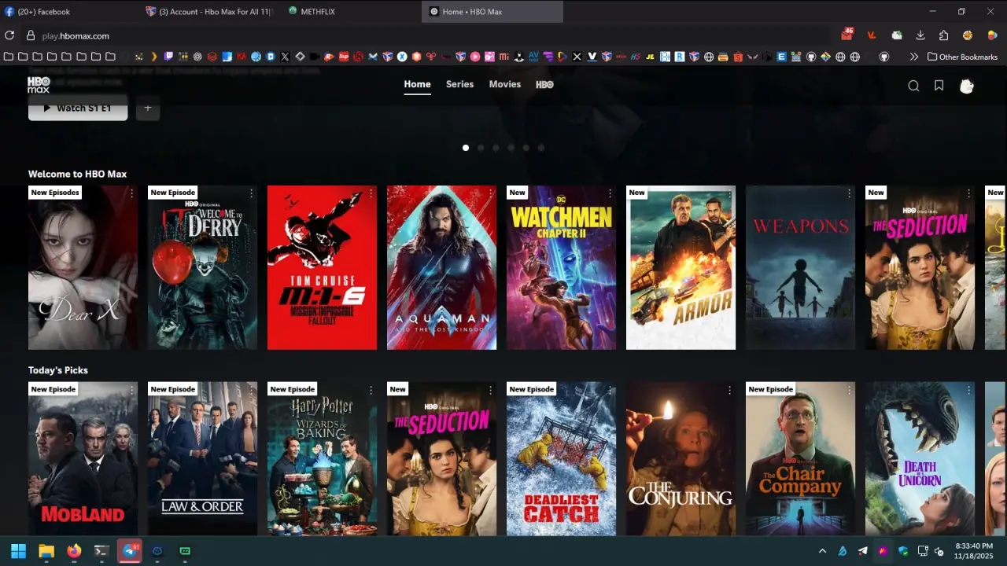Open the HBO Max search icon
The image size is (1007, 566).
coord(913,86)
